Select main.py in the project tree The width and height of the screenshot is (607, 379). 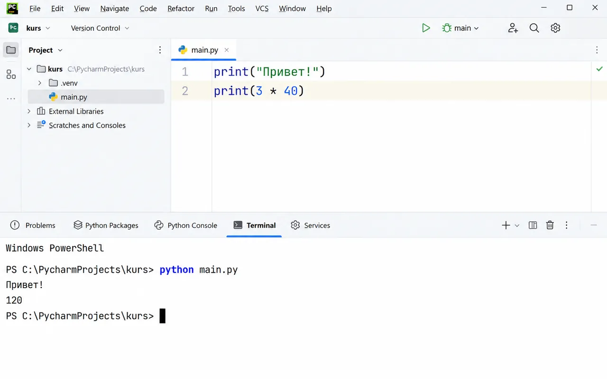tap(96, 97)
